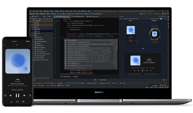
Task: Open the Event Log button
Action: [163, 85]
